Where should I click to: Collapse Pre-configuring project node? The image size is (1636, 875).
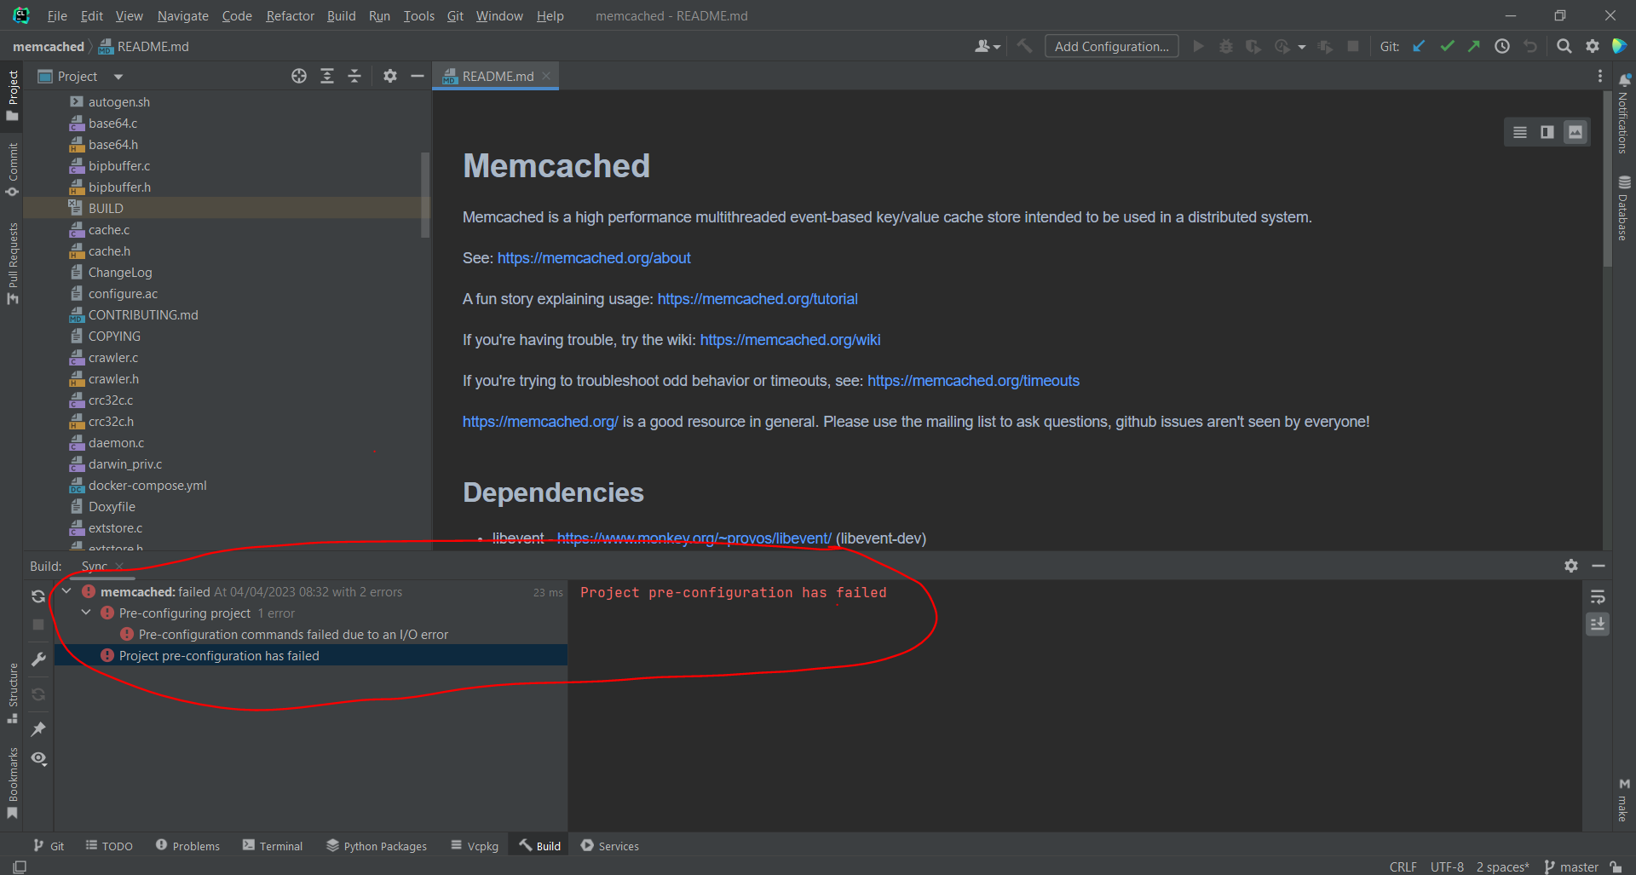tap(86, 613)
